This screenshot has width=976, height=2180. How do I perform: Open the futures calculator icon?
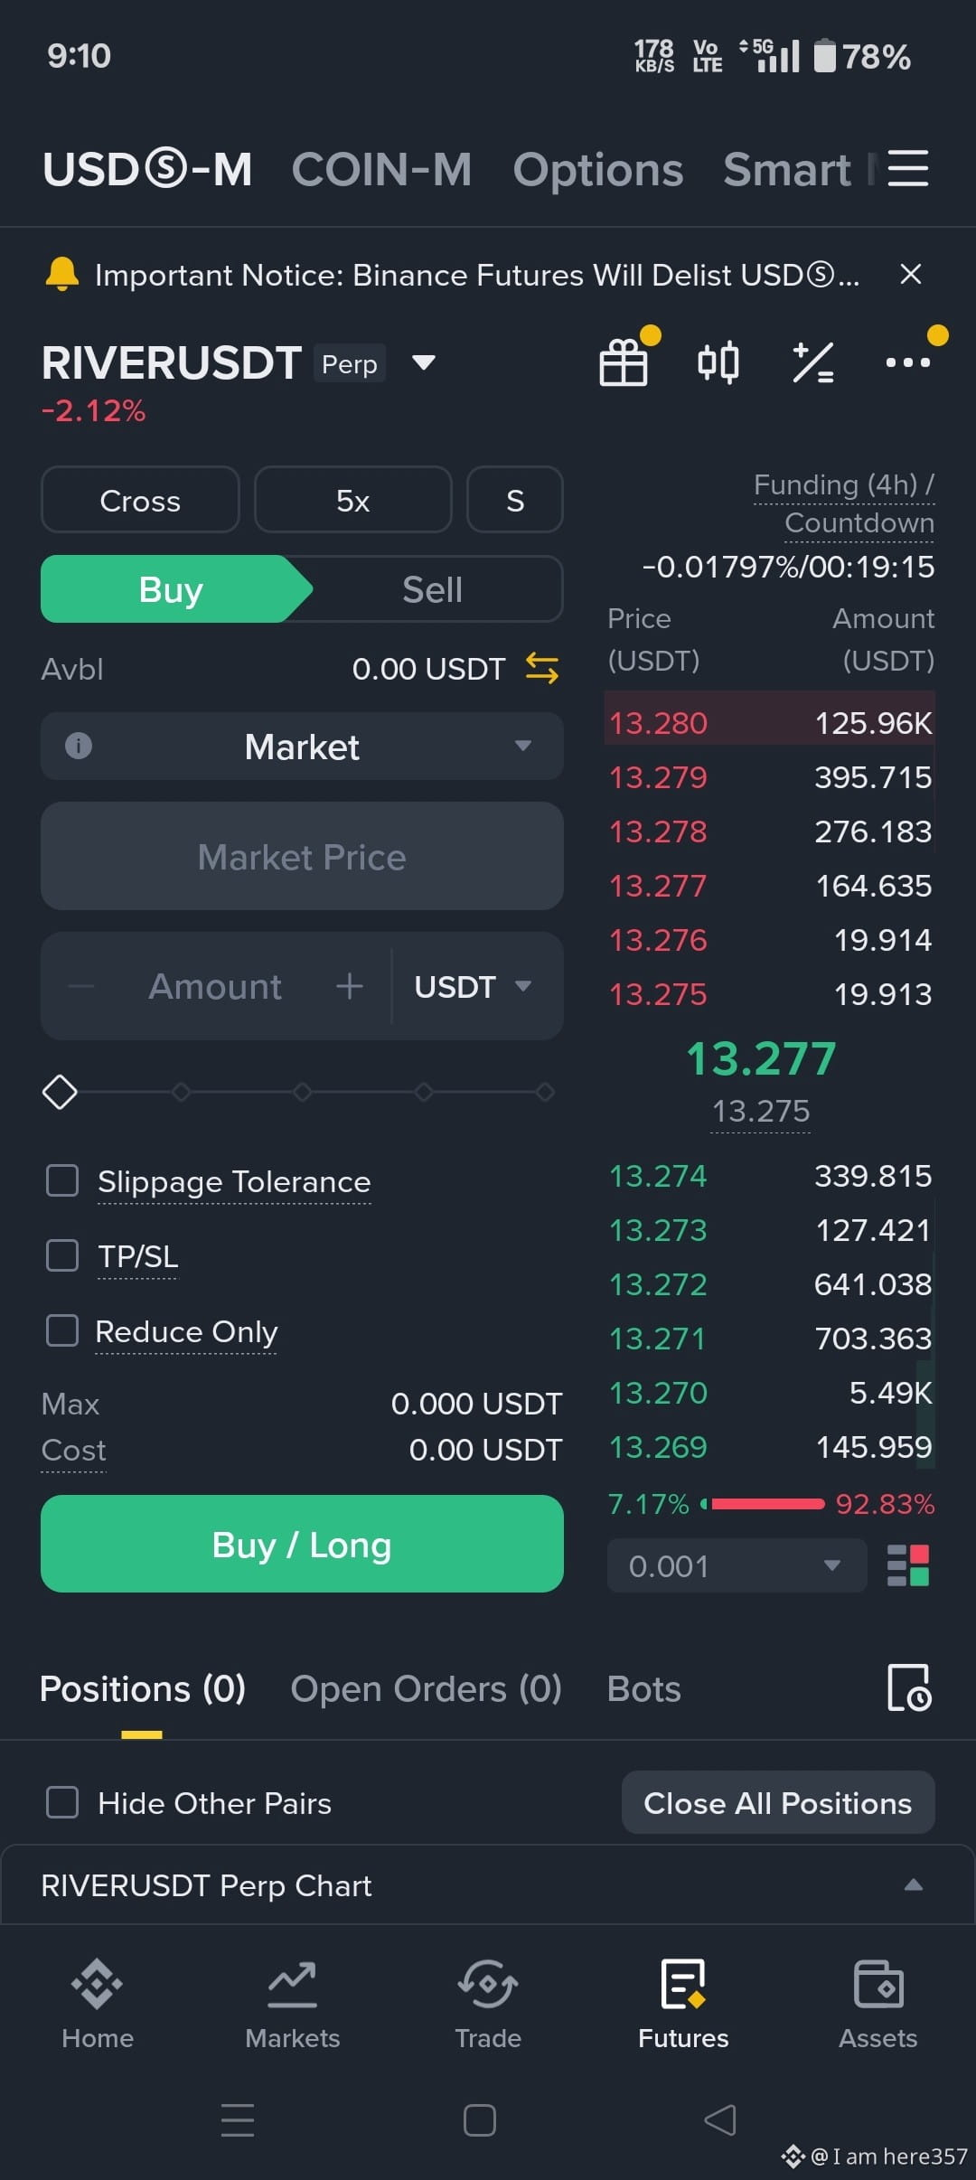pyautogui.click(x=812, y=362)
